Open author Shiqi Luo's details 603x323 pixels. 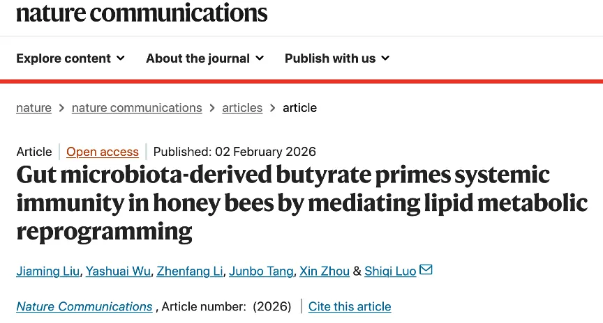pos(390,271)
